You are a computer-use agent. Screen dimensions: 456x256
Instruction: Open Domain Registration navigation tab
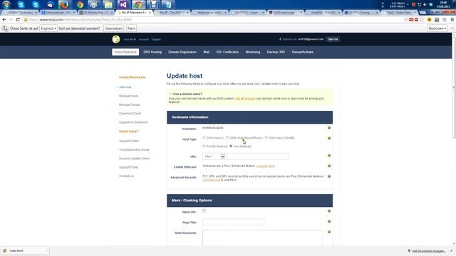coord(182,52)
